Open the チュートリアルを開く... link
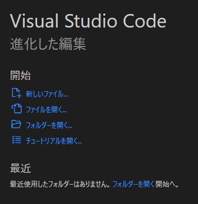Viewport: 198px width, 204px height. (54, 141)
